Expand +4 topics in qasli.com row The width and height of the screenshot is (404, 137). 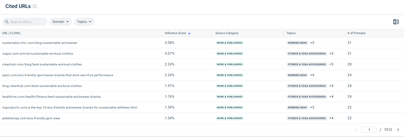pyautogui.click(x=312, y=75)
